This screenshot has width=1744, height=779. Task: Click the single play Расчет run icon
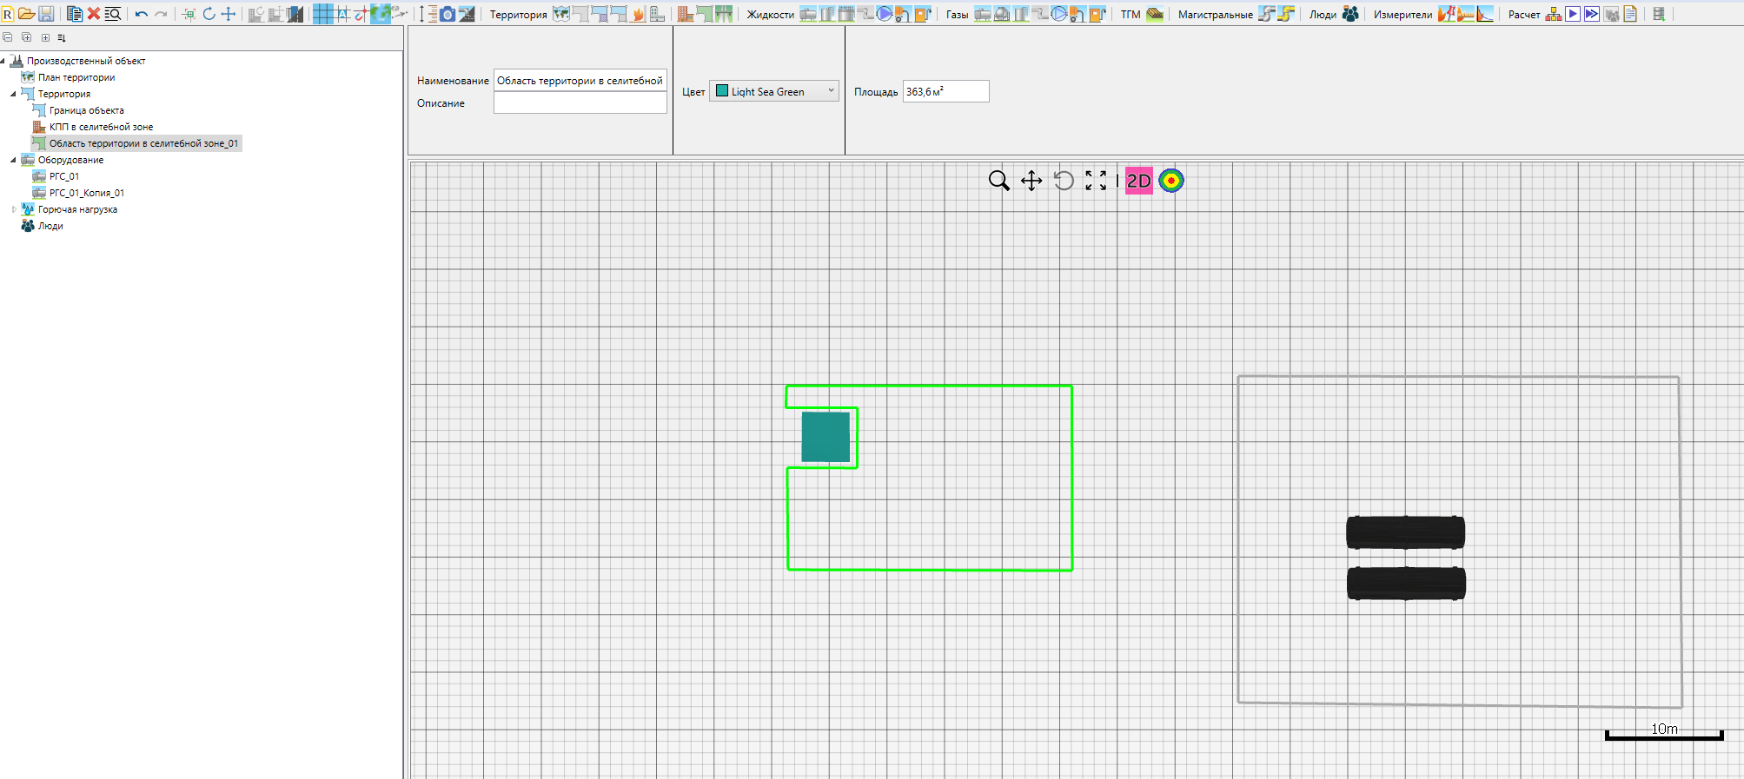1573,14
